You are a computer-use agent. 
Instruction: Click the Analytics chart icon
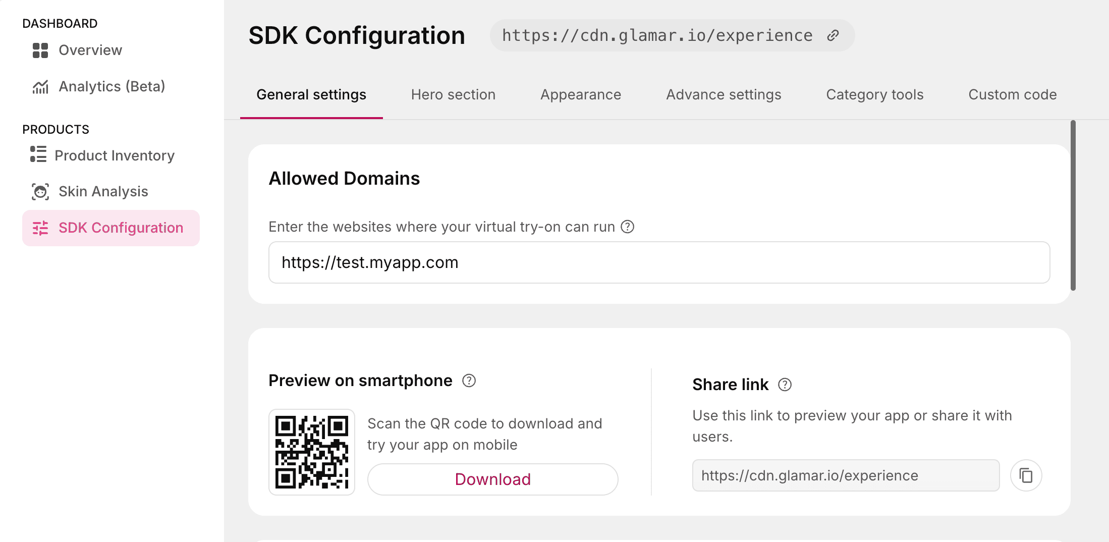pos(40,87)
